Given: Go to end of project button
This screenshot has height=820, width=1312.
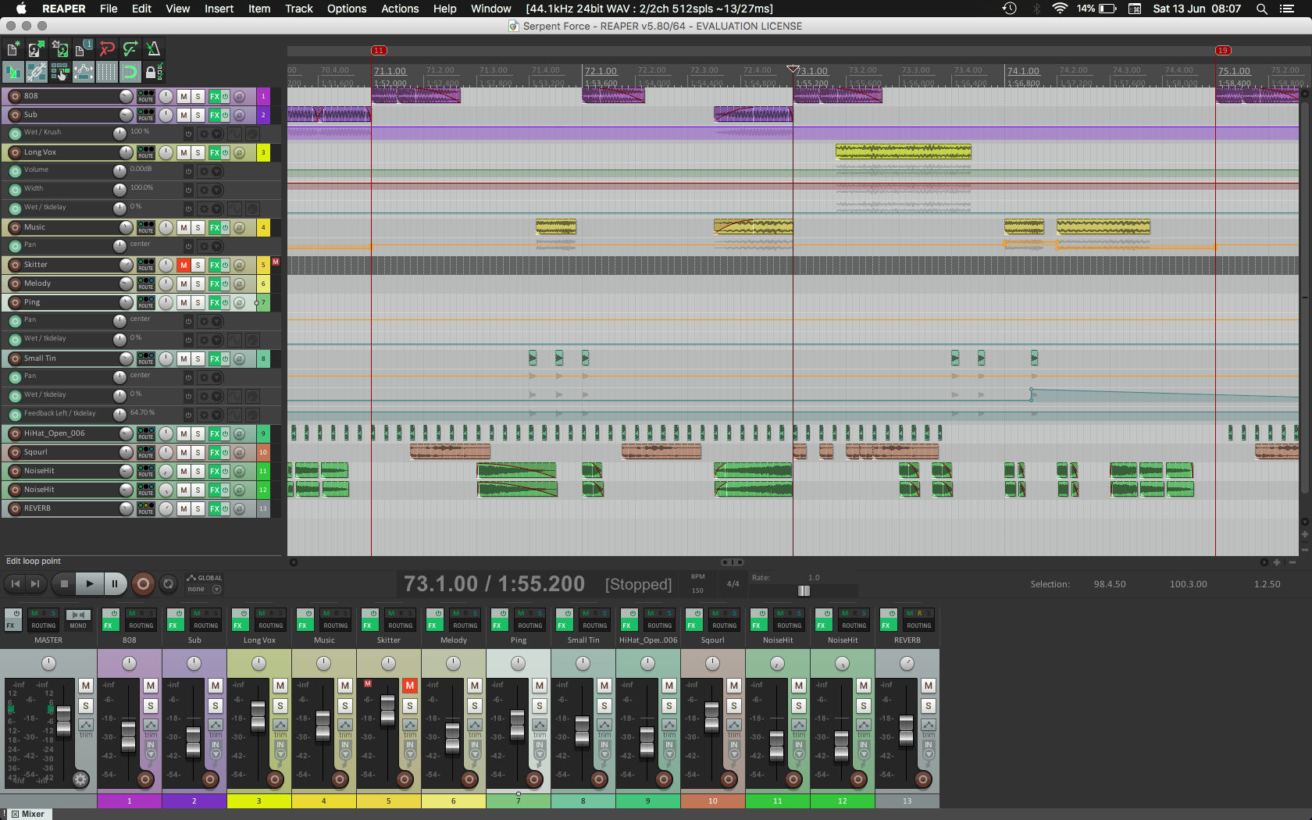Looking at the screenshot, I should (x=34, y=583).
